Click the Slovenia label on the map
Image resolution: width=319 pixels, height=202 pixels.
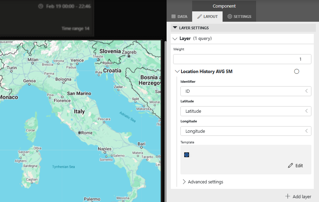[110, 51]
